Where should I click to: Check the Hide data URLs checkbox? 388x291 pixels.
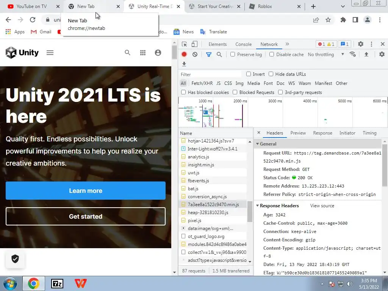point(271,74)
